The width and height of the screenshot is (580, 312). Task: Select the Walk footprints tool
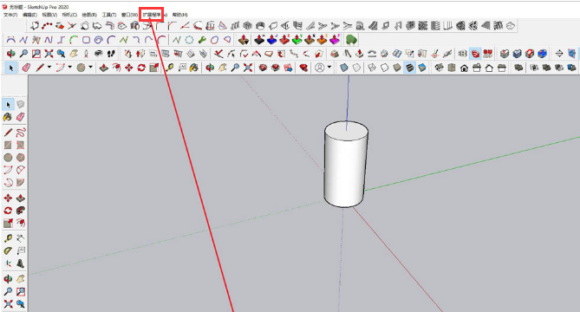[x=111, y=54]
